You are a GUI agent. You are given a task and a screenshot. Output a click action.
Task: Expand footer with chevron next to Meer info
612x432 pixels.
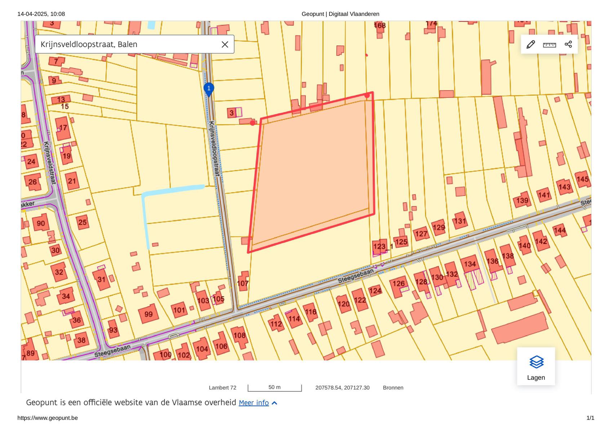click(x=275, y=403)
